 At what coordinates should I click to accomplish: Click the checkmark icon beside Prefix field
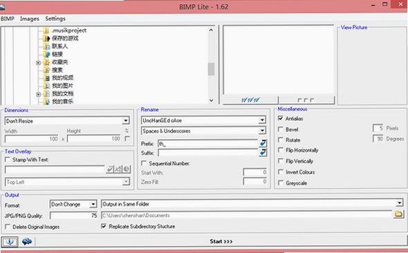point(263,143)
